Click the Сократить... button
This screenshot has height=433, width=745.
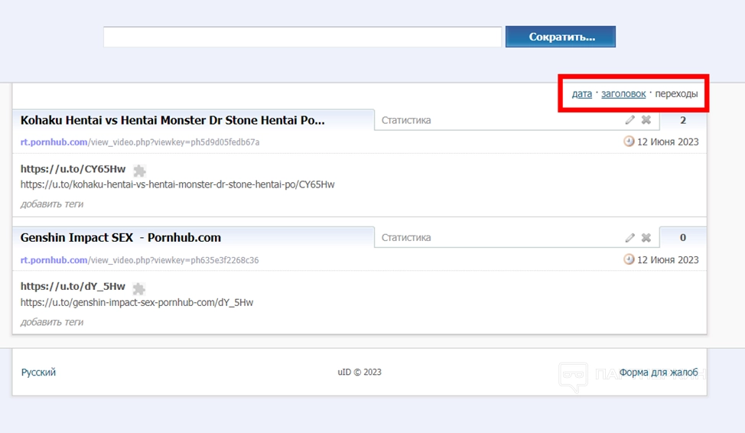560,37
